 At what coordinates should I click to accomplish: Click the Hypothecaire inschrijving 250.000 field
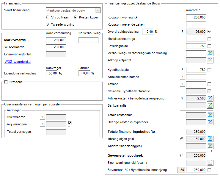click(196, 170)
